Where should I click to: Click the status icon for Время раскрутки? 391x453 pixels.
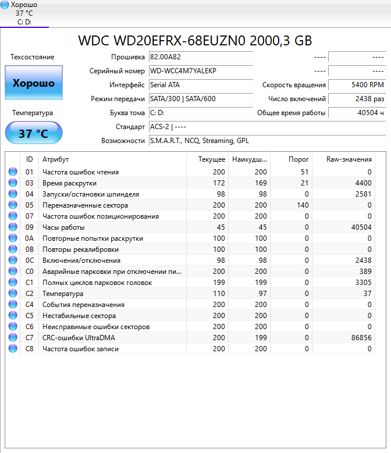click(13, 183)
